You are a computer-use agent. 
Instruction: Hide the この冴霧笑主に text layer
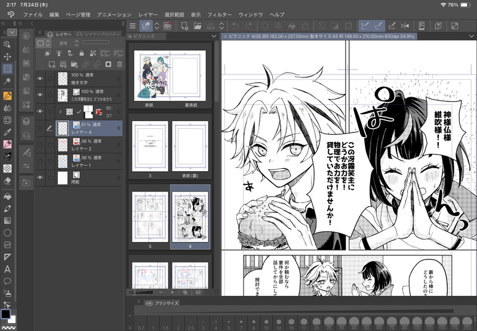point(40,95)
